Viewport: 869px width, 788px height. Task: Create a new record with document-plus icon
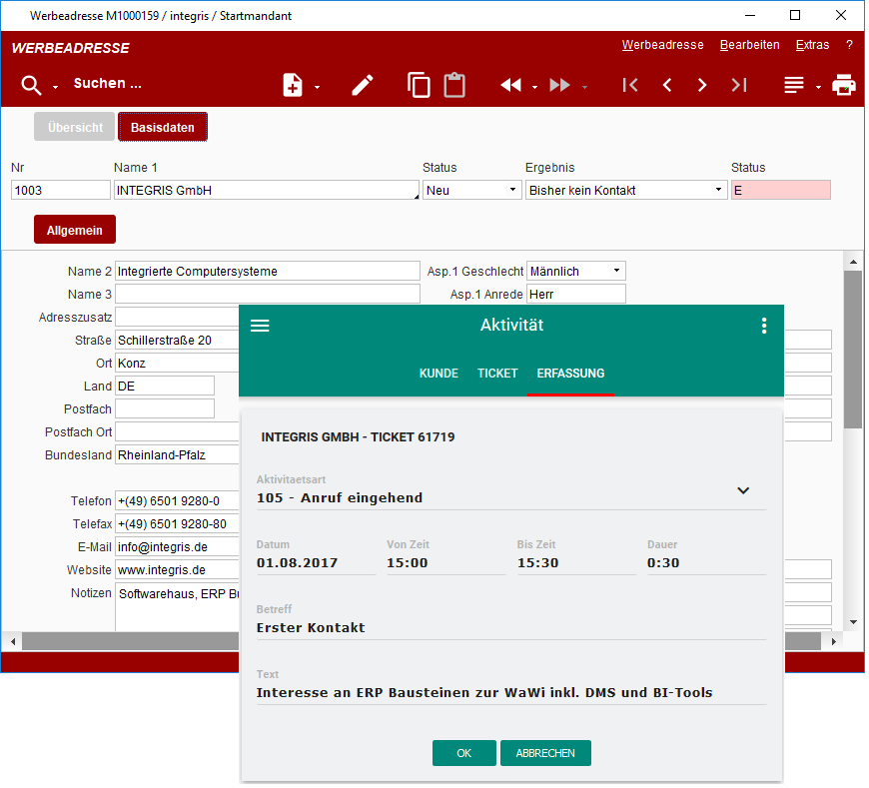pyautogui.click(x=293, y=85)
